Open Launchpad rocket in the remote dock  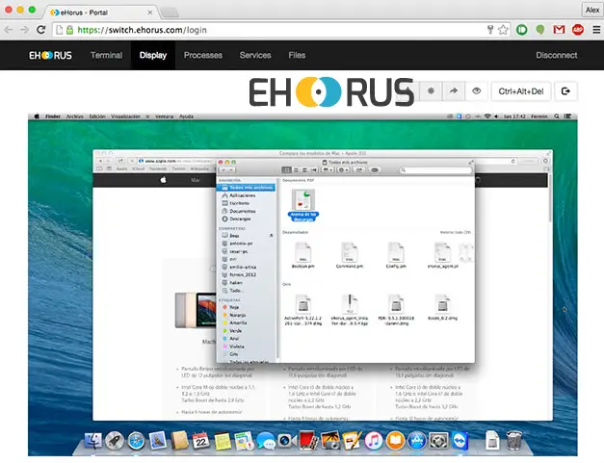click(x=115, y=441)
